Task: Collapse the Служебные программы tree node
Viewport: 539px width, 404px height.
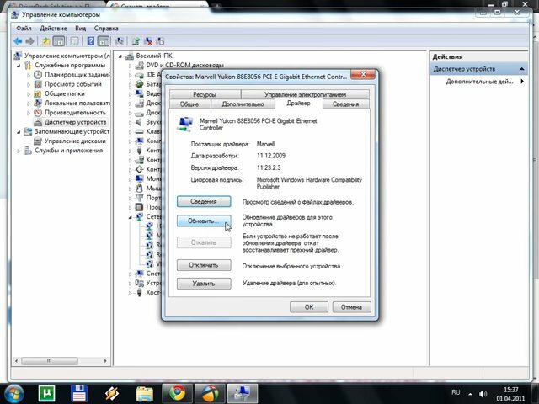Action: [x=19, y=66]
